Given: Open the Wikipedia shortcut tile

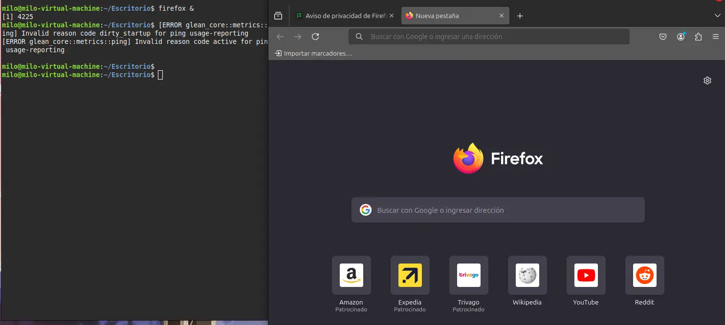Looking at the screenshot, I should pos(527,275).
